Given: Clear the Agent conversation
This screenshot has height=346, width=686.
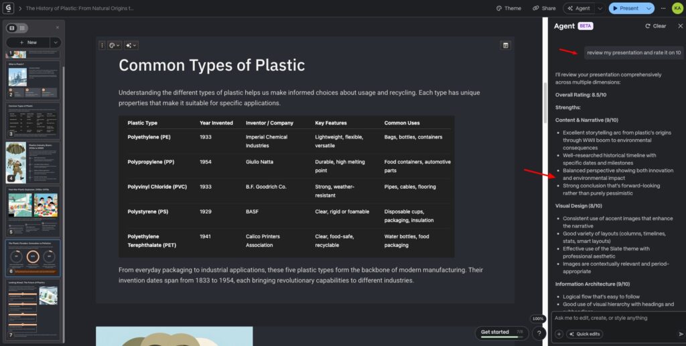Looking at the screenshot, I should point(655,26).
